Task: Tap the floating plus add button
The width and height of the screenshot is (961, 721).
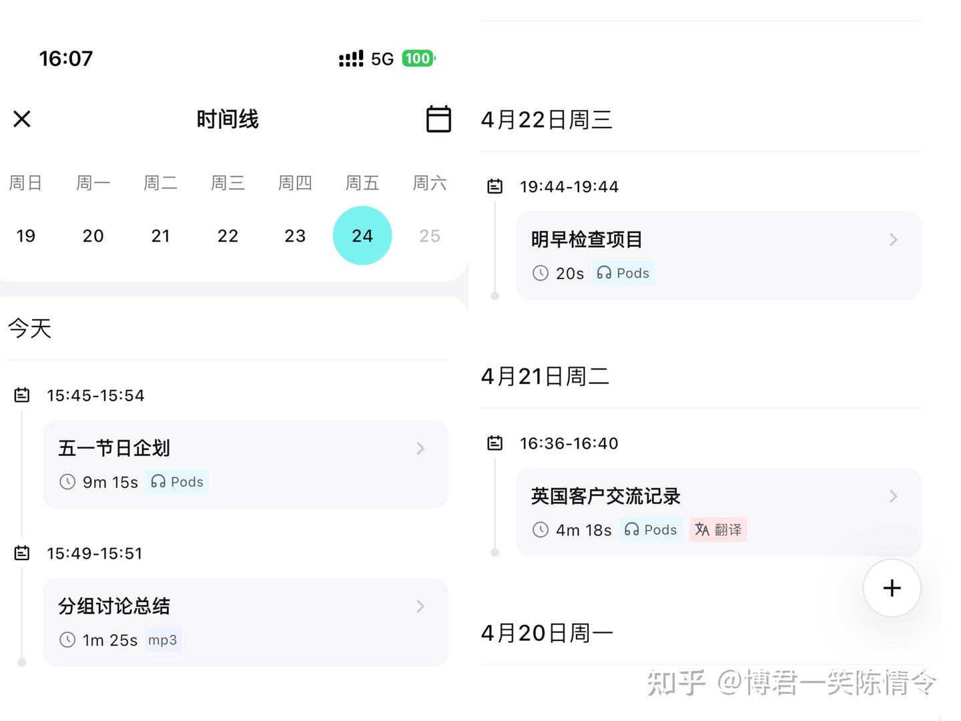Action: [892, 588]
